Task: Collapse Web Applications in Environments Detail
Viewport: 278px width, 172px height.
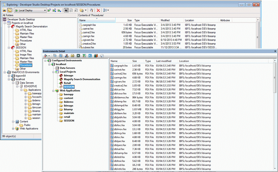Action: pyautogui.click(x=53, y=91)
